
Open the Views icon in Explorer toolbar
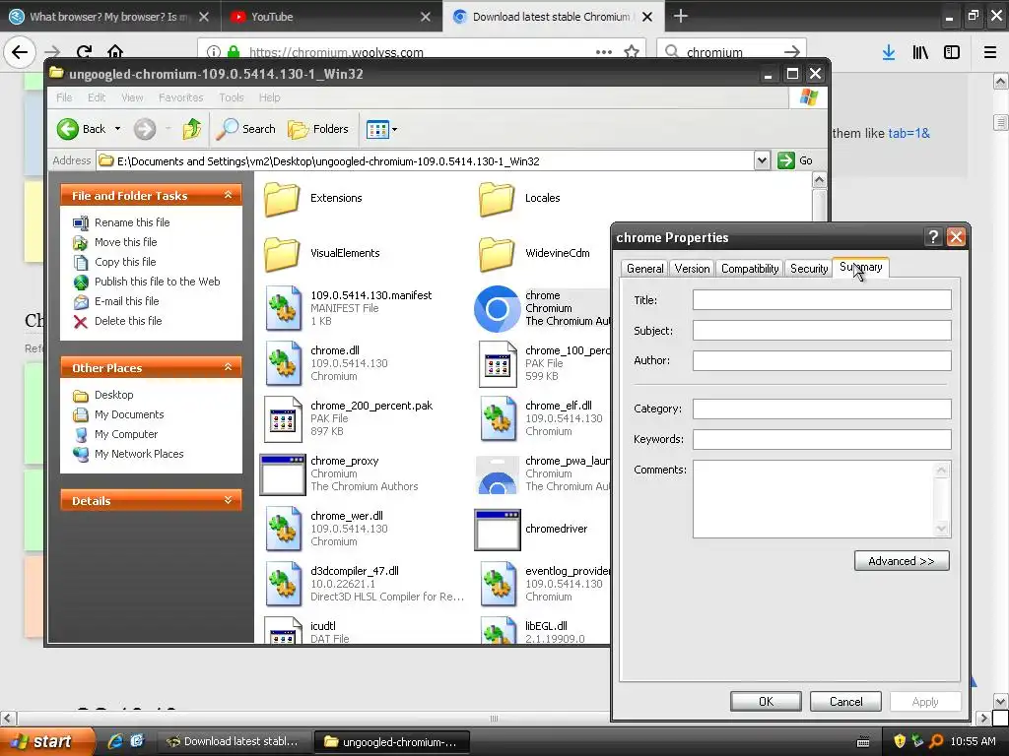[377, 129]
